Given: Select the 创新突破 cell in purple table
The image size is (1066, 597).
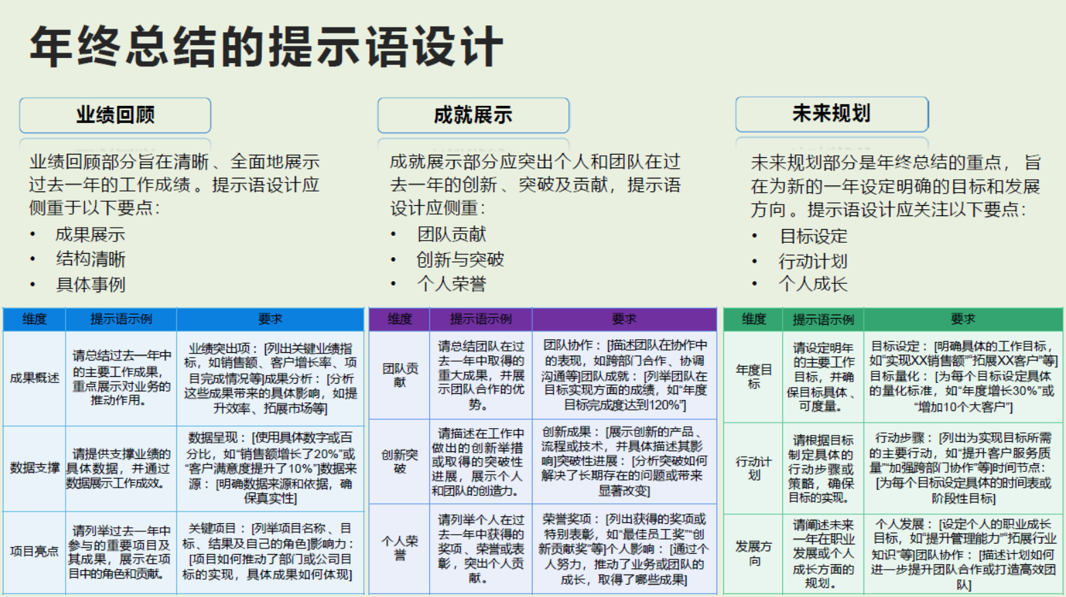Looking at the screenshot, I should point(399,462).
